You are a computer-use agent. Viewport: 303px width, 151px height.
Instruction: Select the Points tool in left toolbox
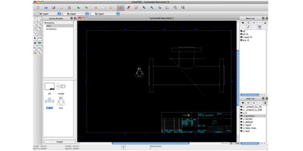[35, 18]
